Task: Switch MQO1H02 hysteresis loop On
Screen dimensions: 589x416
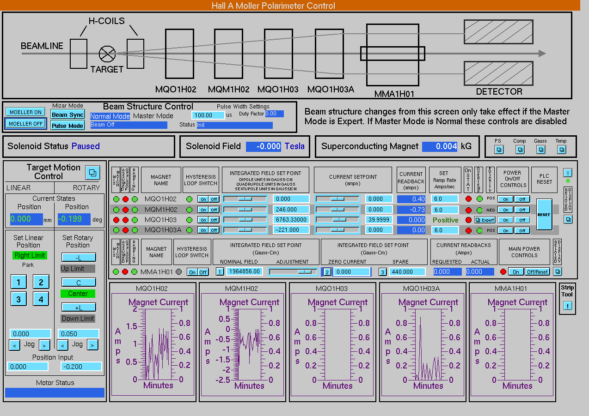Action: point(203,199)
